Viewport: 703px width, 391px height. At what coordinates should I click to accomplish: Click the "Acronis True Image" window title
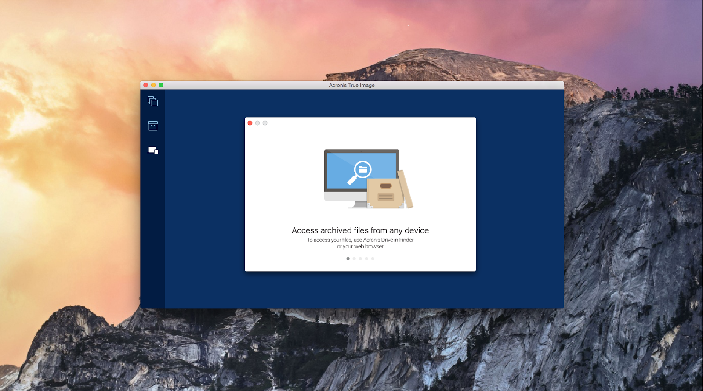[x=352, y=85]
